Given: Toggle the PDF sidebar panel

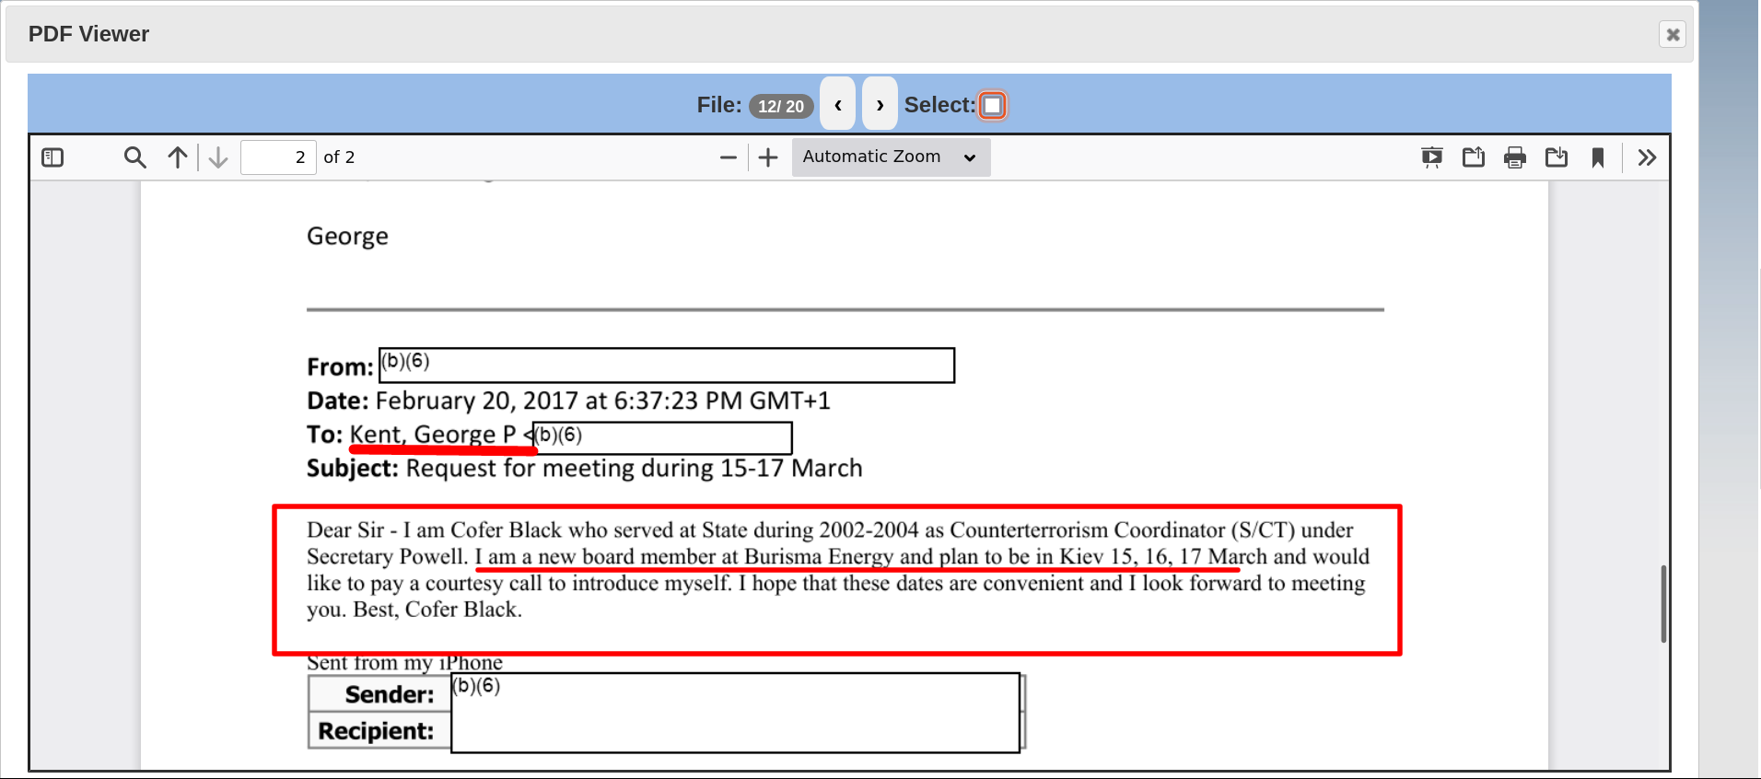Looking at the screenshot, I should pyautogui.click(x=52, y=157).
